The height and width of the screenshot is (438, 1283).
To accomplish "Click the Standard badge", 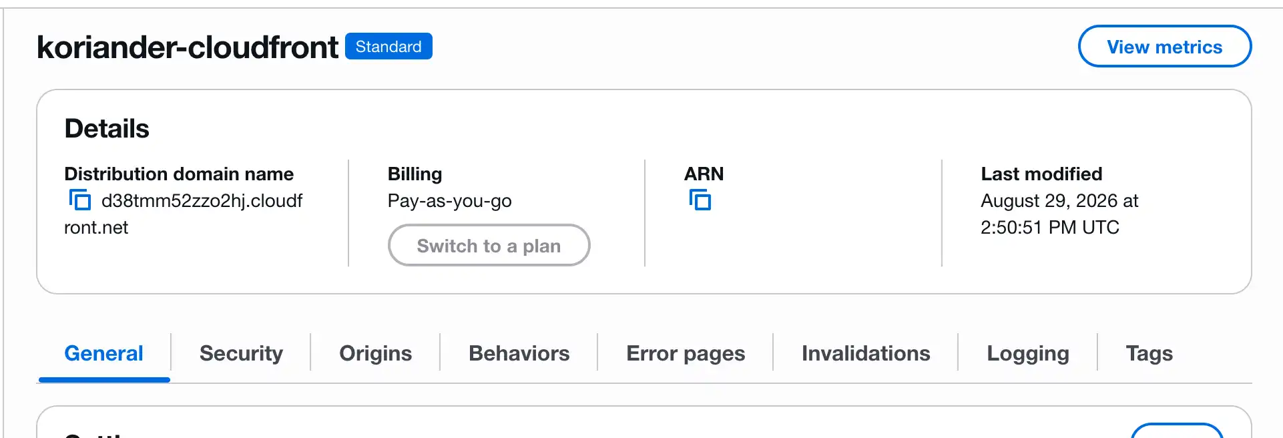I will click(389, 46).
